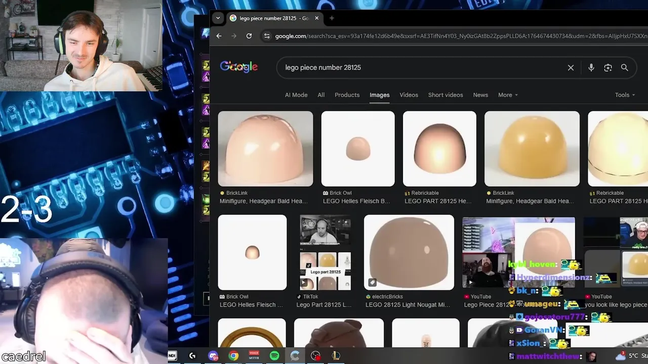Image resolution: width=648 pixels, height=364 pixels.
Task: Close the lego piece number 28125 tab
Action: 317,18
